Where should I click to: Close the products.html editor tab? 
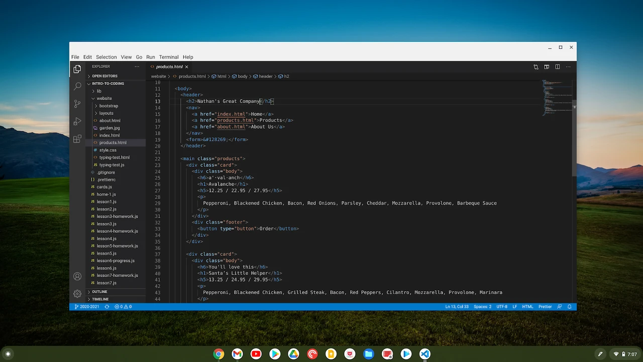click(x=186, y=67)
